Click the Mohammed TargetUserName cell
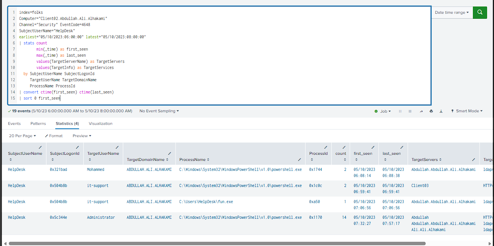Viewport: 494px width, 246px height. (x=96, y=169)
